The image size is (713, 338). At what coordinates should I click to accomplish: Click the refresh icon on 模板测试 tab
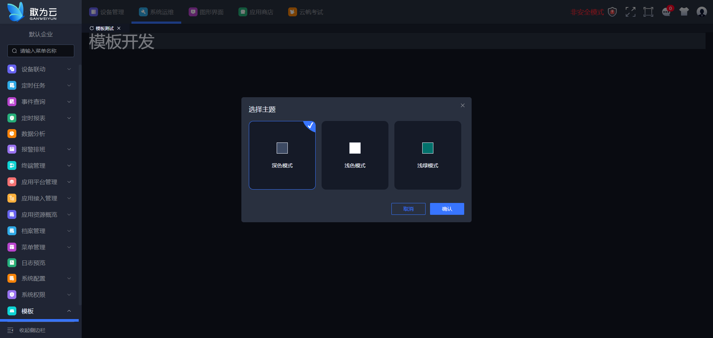point(92,28)
